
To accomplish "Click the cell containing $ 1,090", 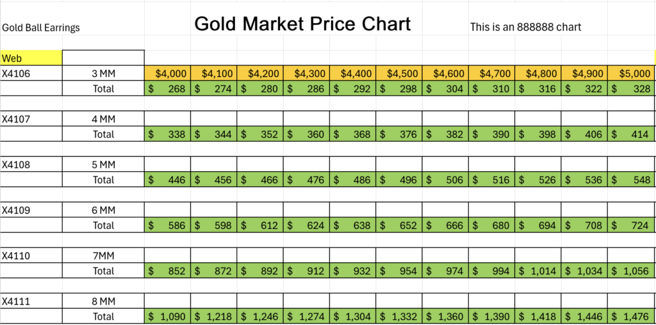I will [x=168, y=317].
